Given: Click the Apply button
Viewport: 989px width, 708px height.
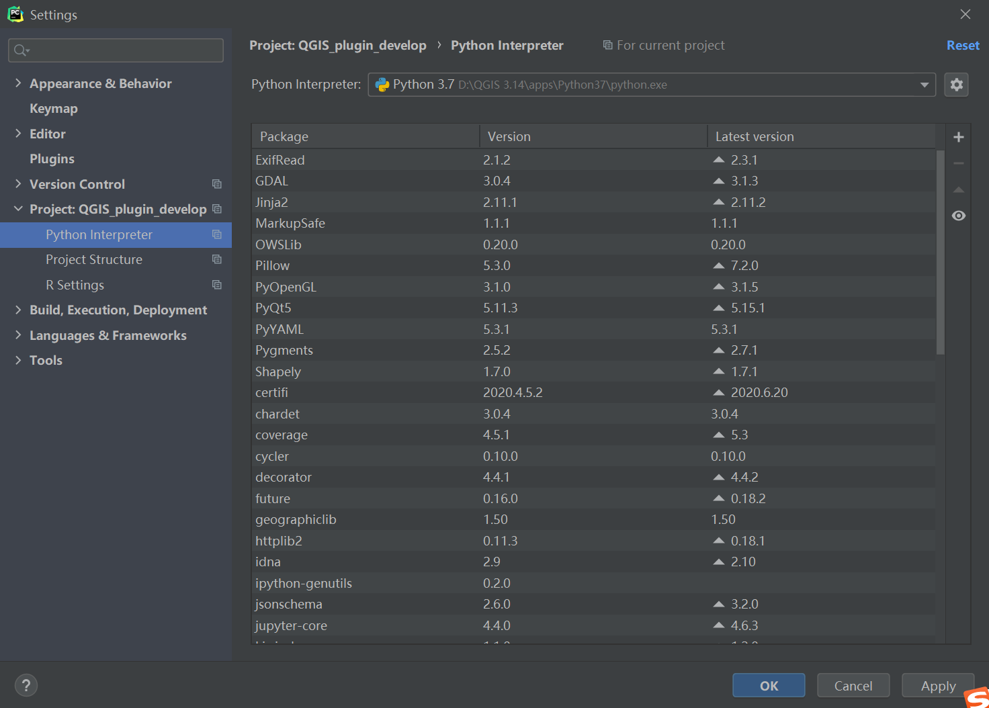Looking at the screenshot, I should (x=938, y=685).
